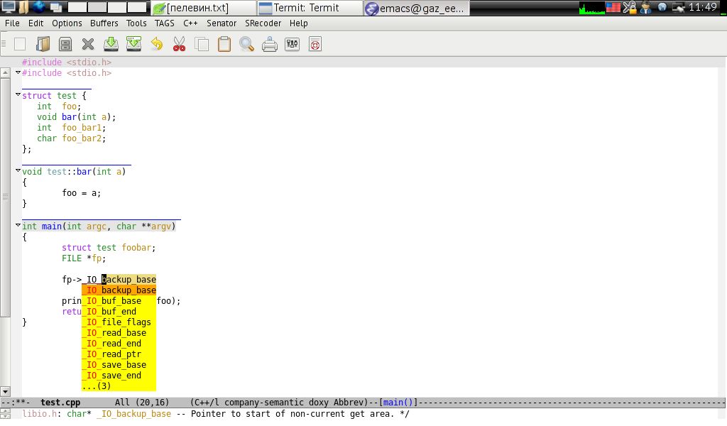This screenshot has width=727, height=426.
Task: Click the US flag keyboard layout indicator
Action: [613, 7]
